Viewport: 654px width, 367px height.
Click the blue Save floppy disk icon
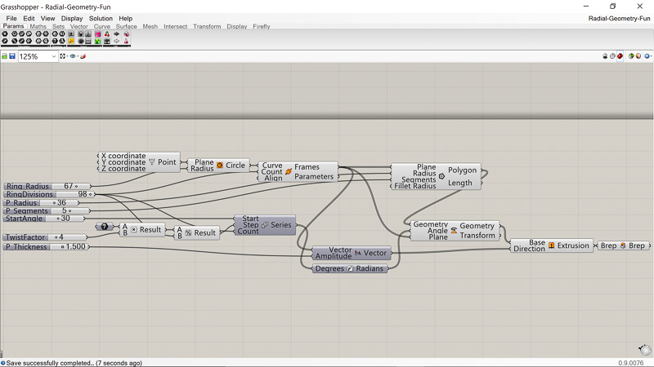pos(12,56)
